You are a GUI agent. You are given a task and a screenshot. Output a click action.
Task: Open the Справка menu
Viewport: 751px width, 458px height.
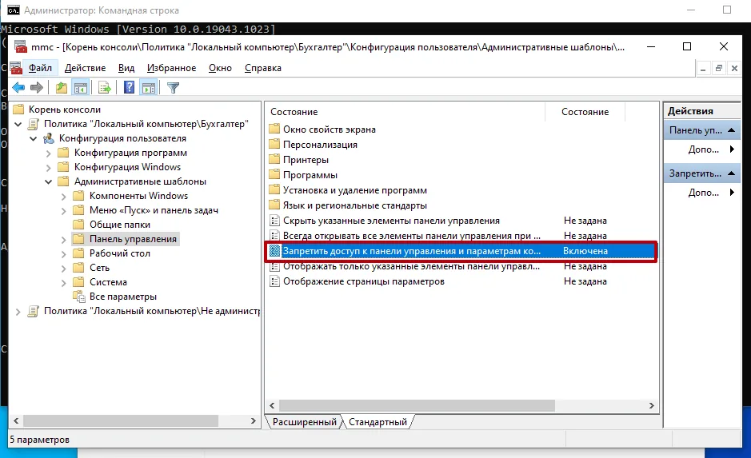263,68
